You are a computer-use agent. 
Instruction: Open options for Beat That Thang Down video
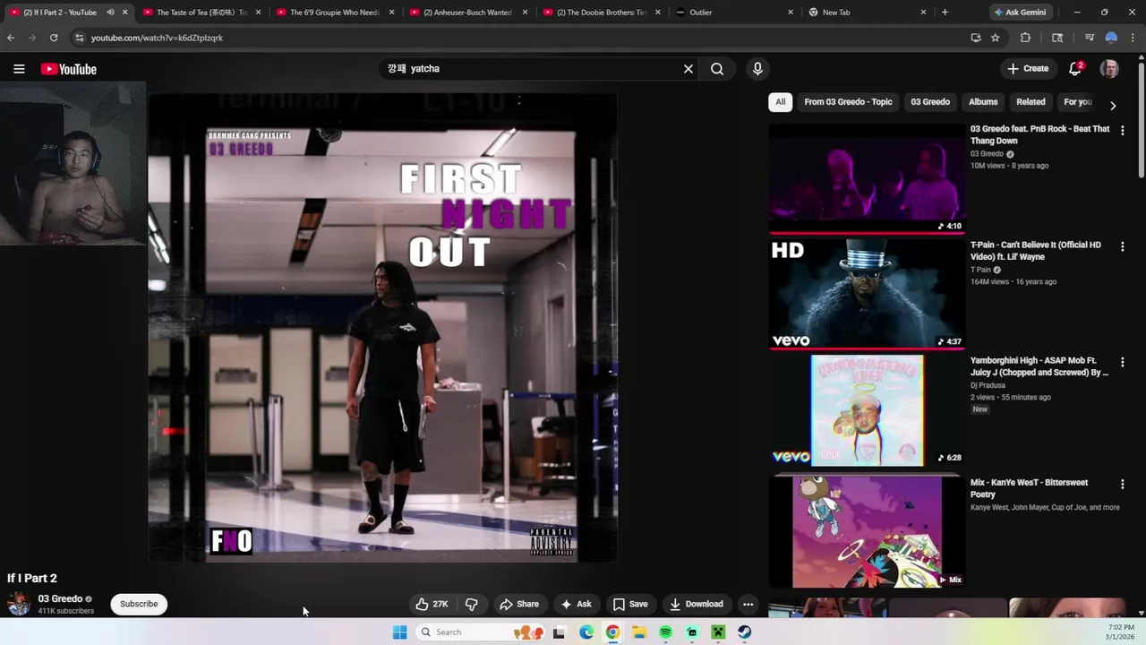coord(1123,130)
